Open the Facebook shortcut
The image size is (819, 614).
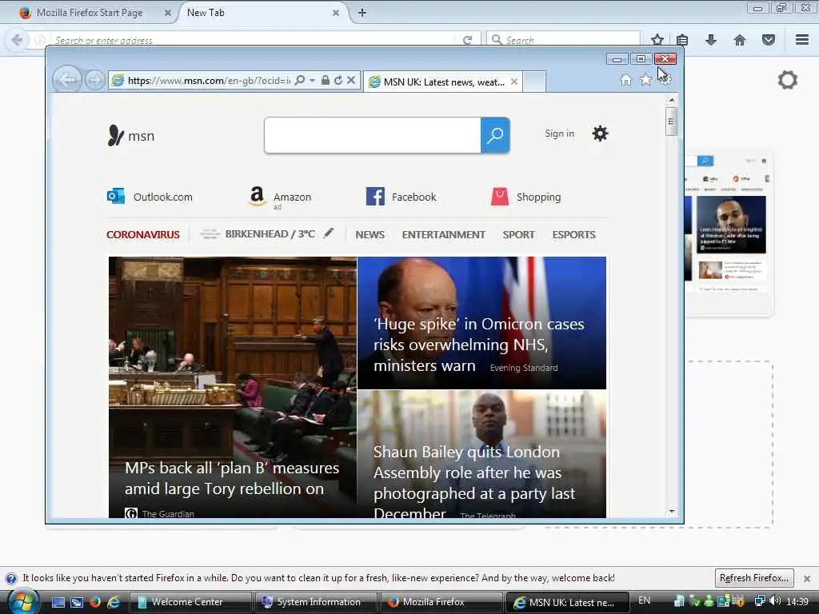[402, 197]
